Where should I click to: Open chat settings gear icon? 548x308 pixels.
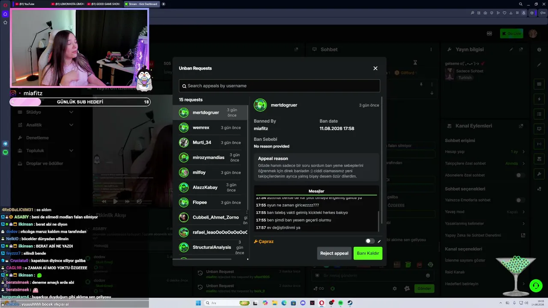[x=395, y=289]
